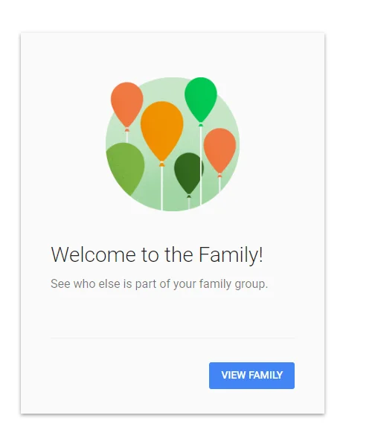Click the bright green balloon at top
The image size is (375, 427).
[201, 100]
